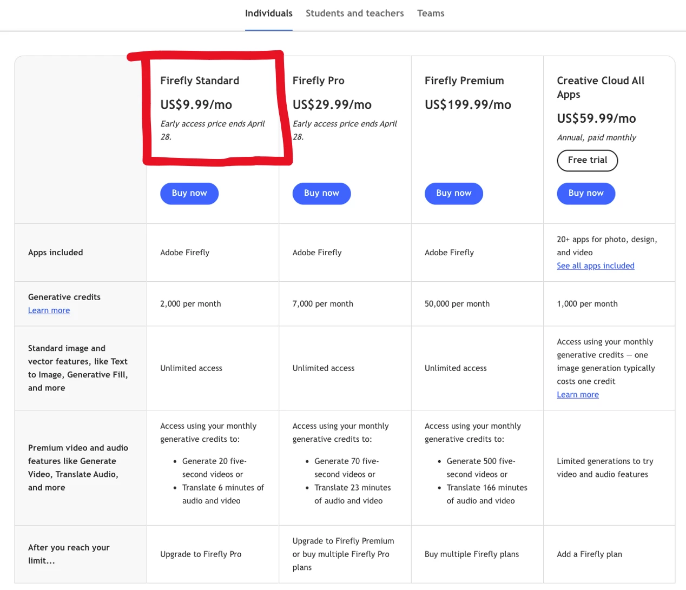Viewport: 686px width, 590px height.
Task: Click Unlimited access in Firefly Premium column
Action: (x=456, y=368)
